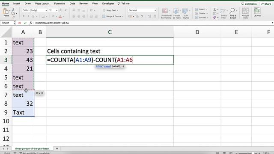Expand the Wrap Text dropdown arrow
The image size is (274, 154).
coord(117,10)
